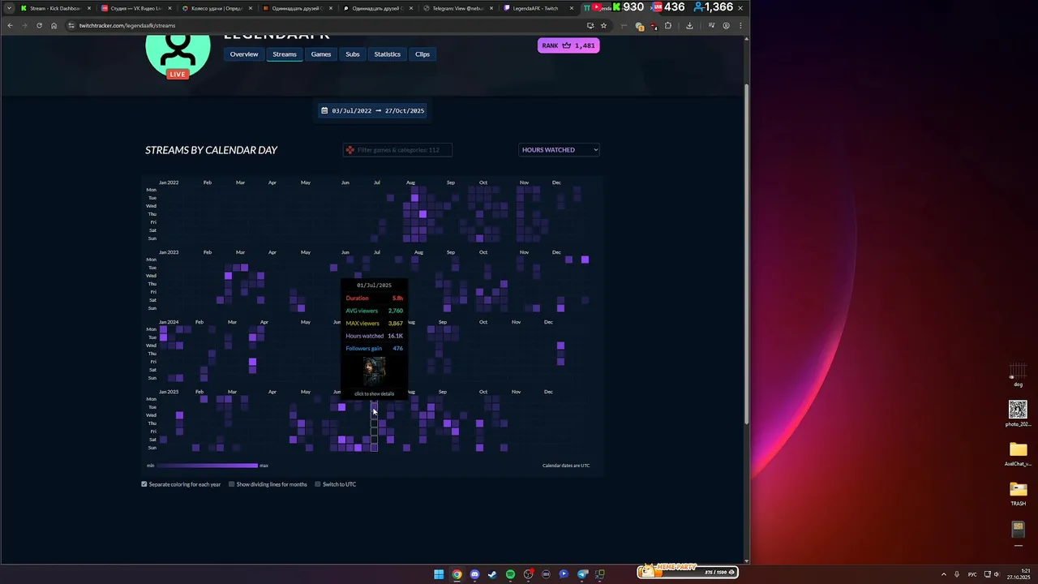Viewport: 1038px width, 584px height.
Task: Switch to LegendaAFK - Twitch tab
Action: [x=537, y=8]
